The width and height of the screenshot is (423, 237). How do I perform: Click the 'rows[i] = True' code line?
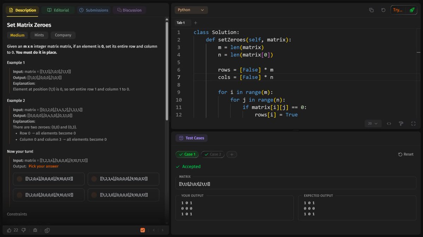point(276,115)
